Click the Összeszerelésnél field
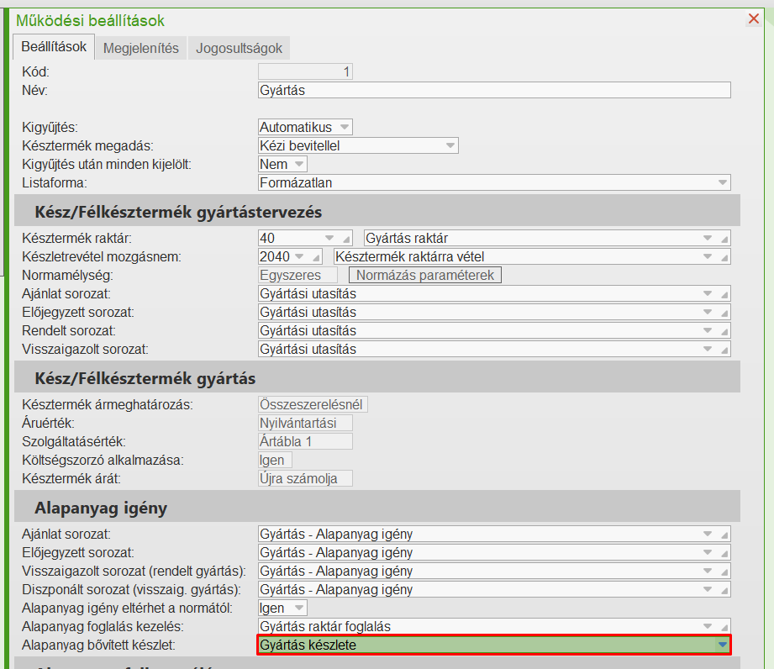Screen dimensions: 774x669 [313, 404]
